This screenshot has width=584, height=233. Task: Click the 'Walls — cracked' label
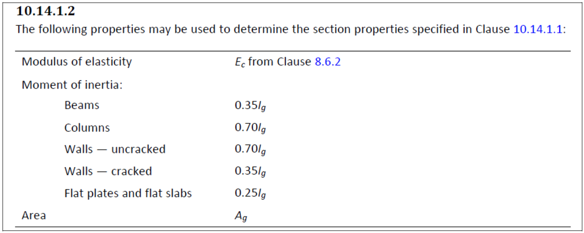[108, 172]
